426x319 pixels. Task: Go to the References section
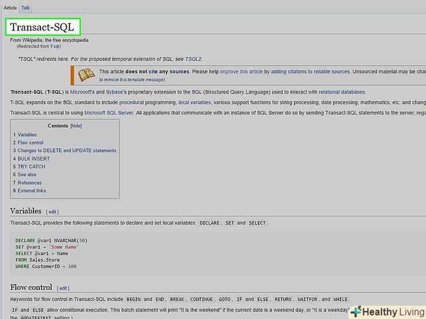click(x=27, y=182)
